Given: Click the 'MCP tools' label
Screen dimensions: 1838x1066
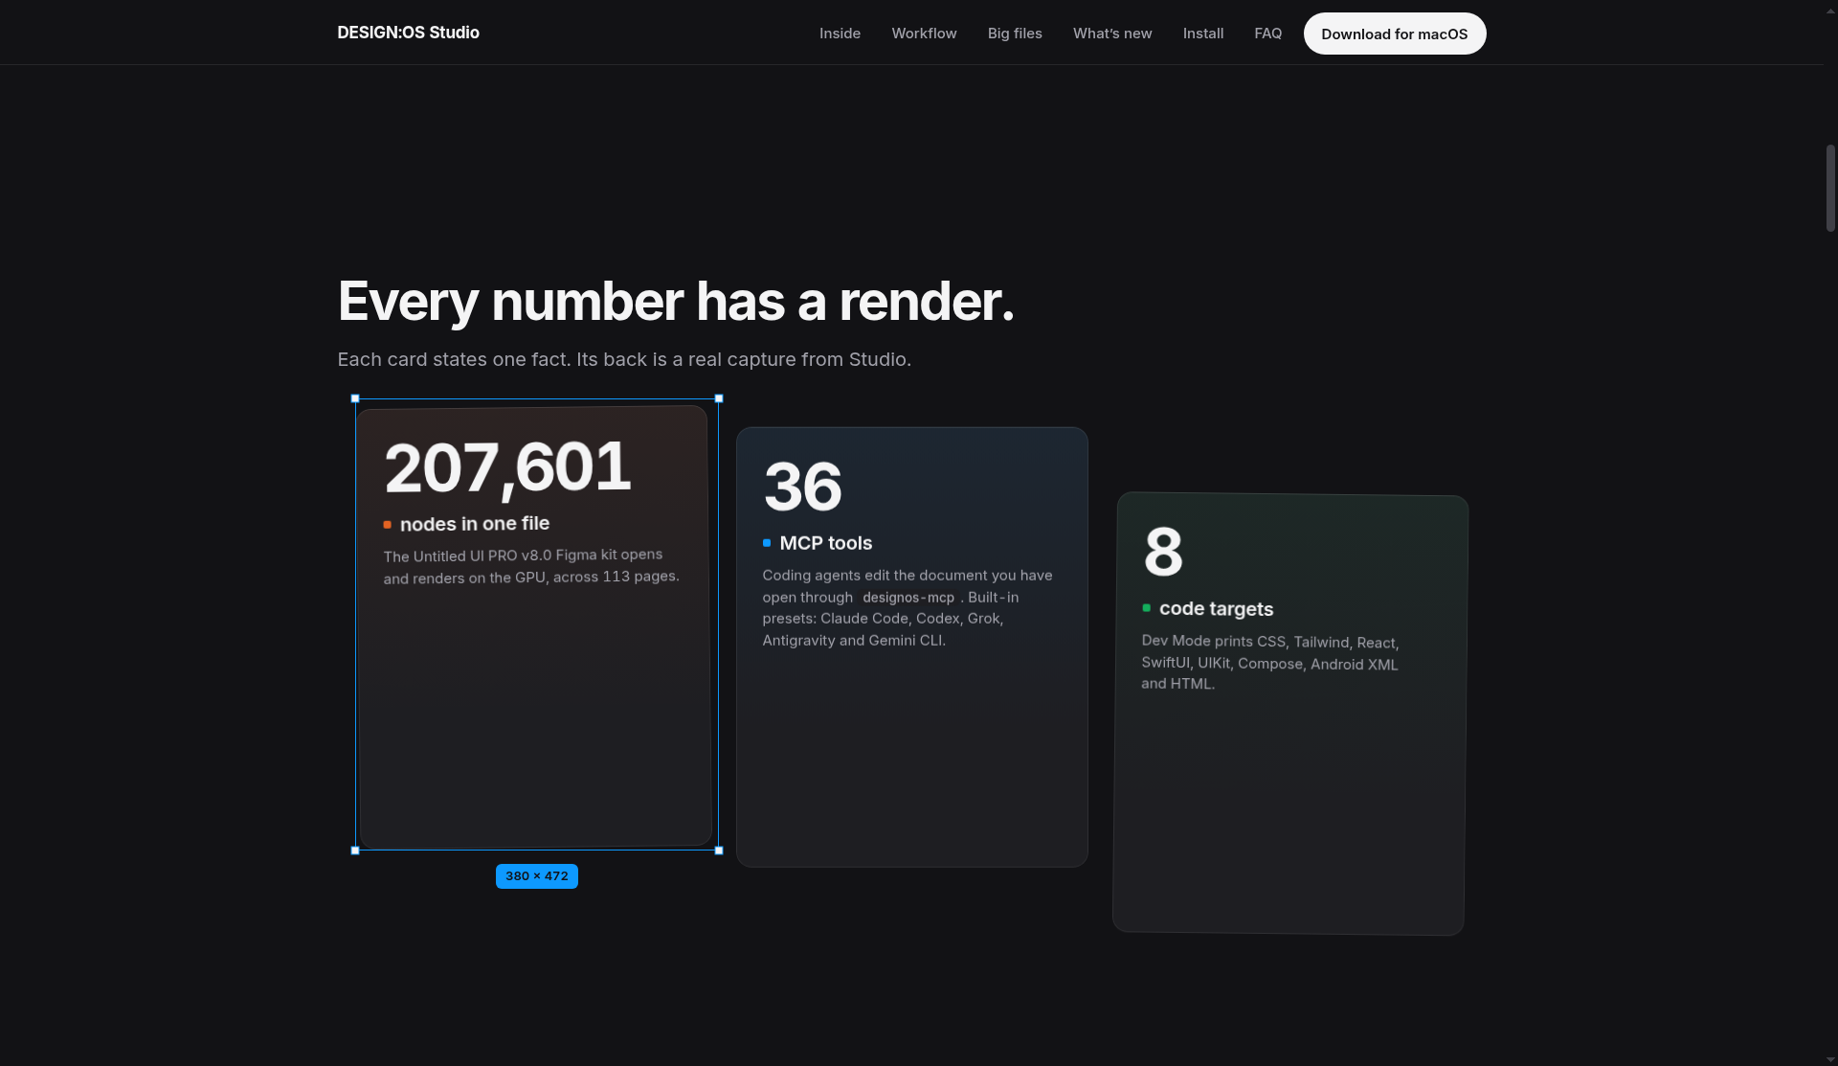Looking at the screenshot, I should click(826, 543).
